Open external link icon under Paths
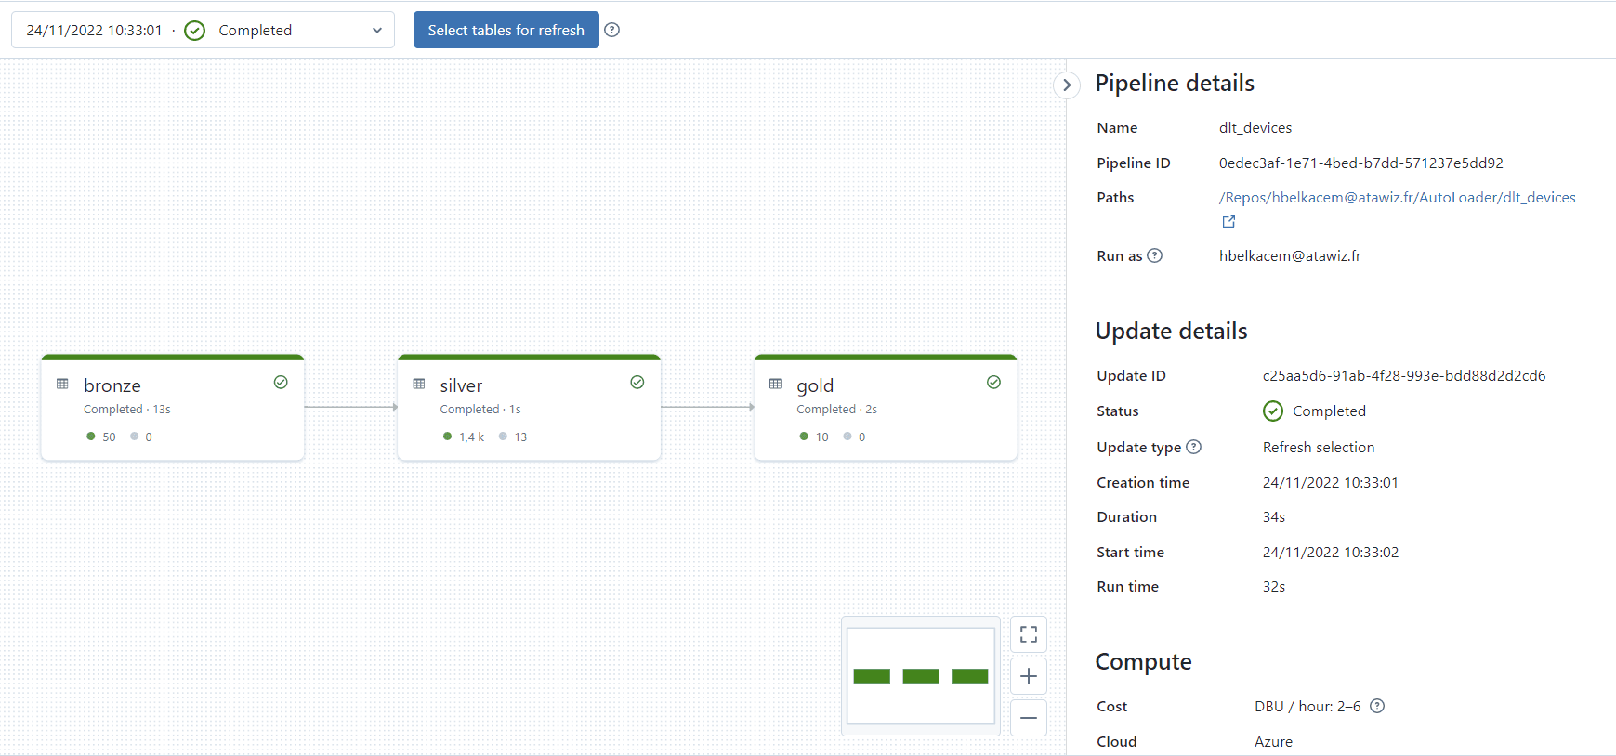This screenshot has height=756, width=1616. point(1228,222)
